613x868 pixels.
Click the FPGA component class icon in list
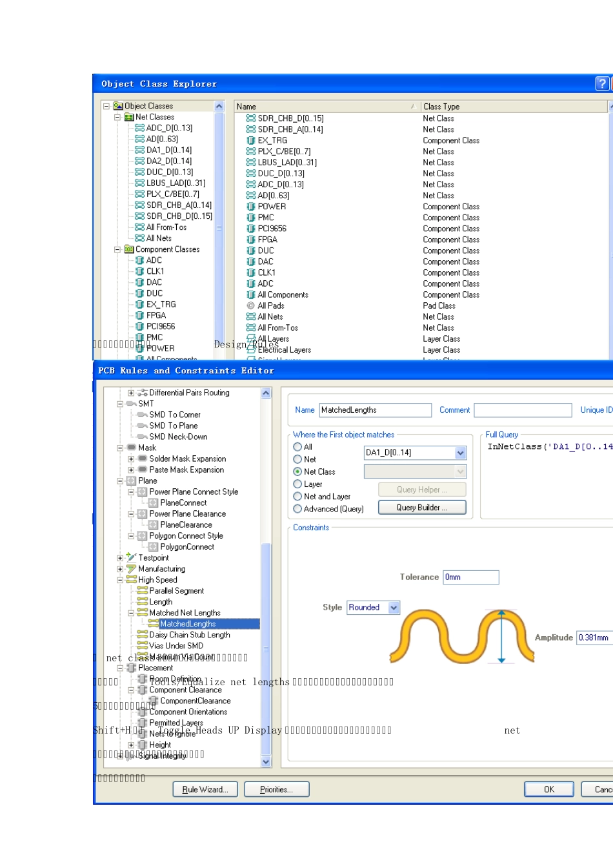tap(251, 240)
